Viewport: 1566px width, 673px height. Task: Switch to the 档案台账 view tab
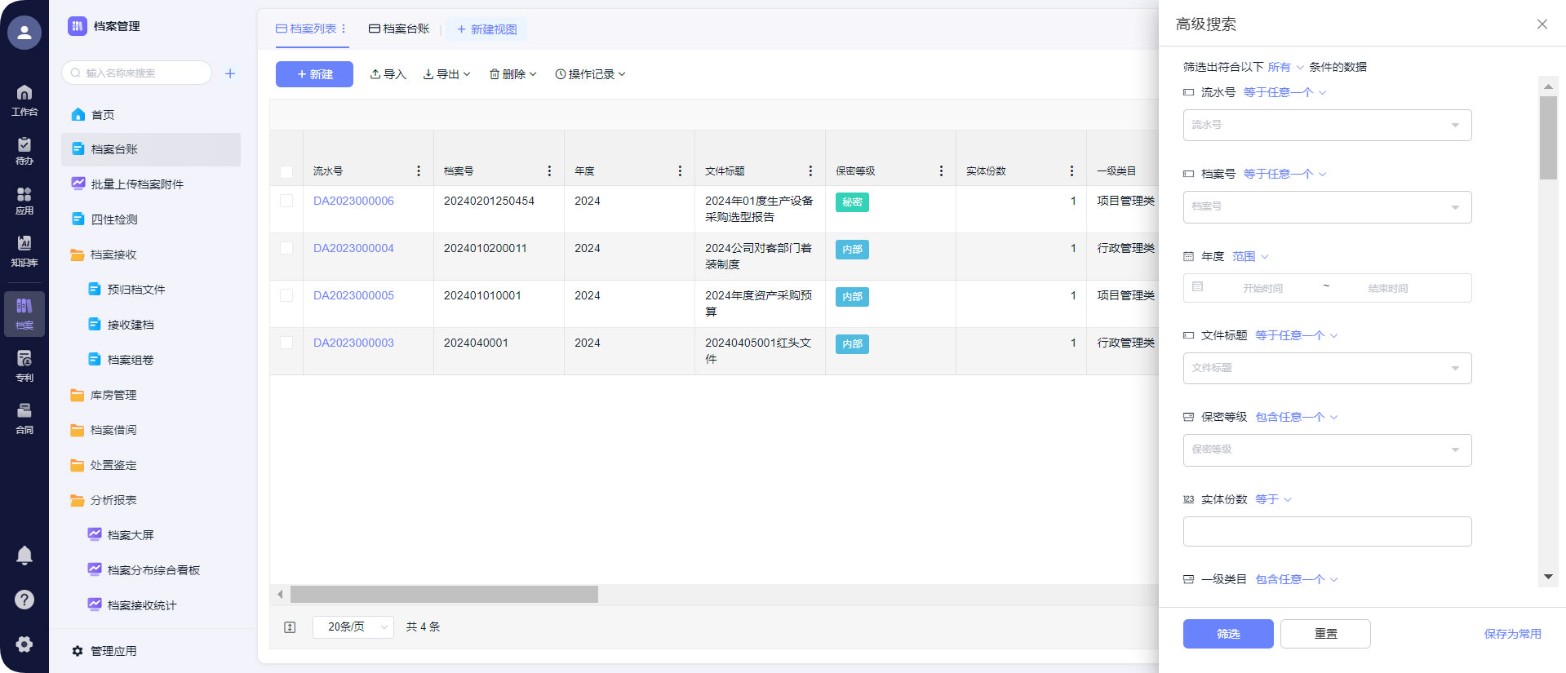click(x=399, y=29)
